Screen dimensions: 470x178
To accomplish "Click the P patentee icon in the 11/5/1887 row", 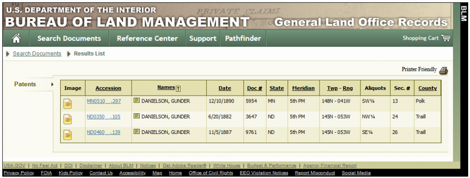I will [136, 132].
